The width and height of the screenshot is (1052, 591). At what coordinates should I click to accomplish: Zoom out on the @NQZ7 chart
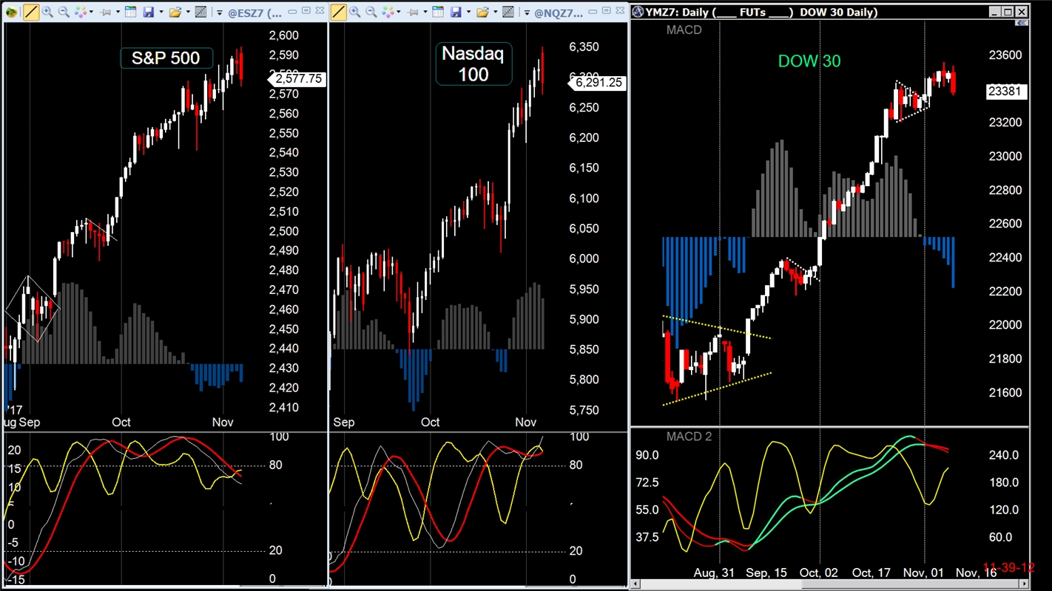pos(371,12)
